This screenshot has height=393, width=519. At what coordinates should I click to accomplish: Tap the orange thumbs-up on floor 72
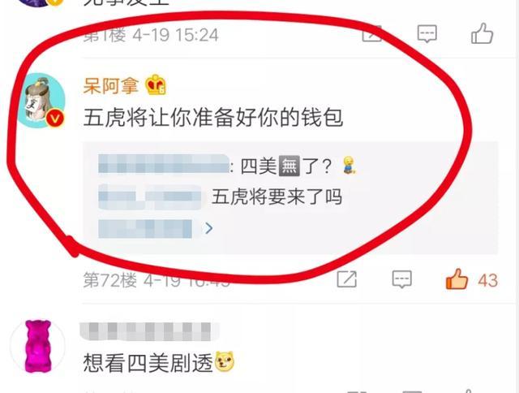[x=457, y=279]
